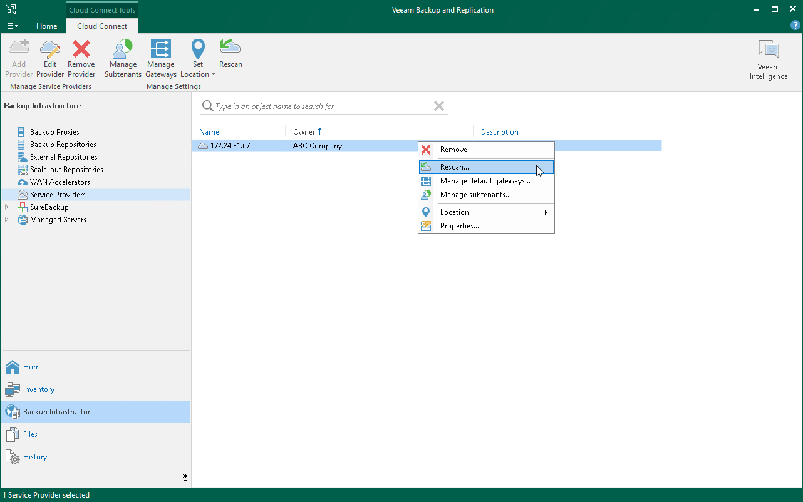Select Scale-out Repositories in the tree
The height and width of the screenshot is (502, 803).
66,170
